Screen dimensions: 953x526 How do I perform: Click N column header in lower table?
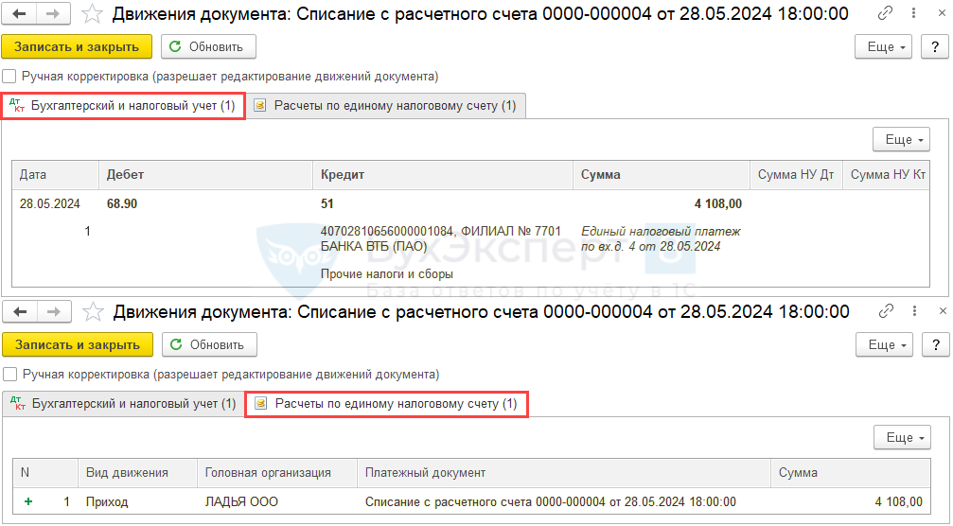(45, 473)
